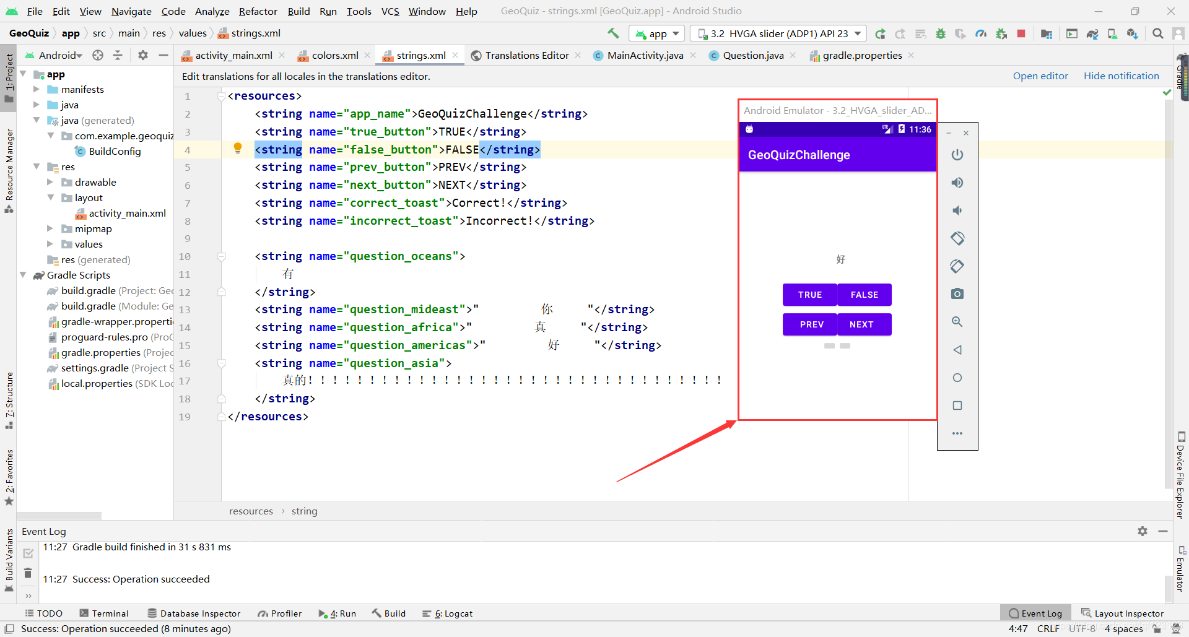Expand the mipmap folder
The image size is (1189, 637).
pyautogui.click(x=50, y=228)
